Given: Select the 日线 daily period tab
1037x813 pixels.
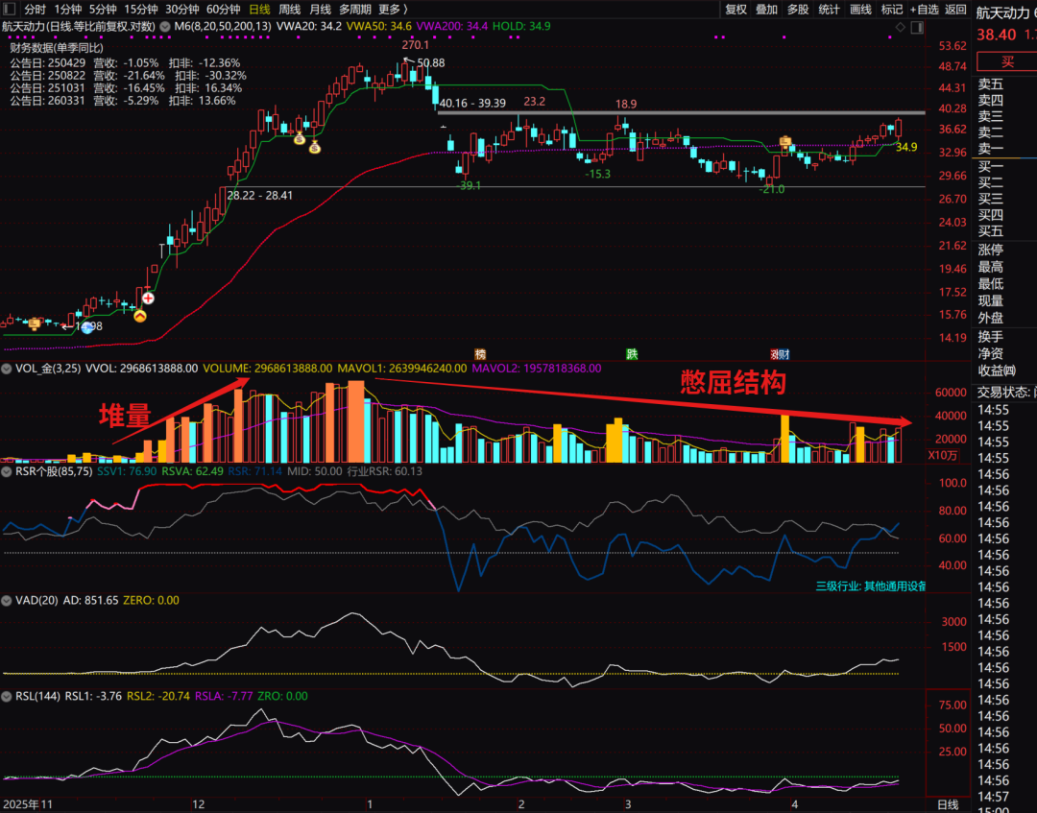Looking at the screenshot, I should tap(259, 10).
